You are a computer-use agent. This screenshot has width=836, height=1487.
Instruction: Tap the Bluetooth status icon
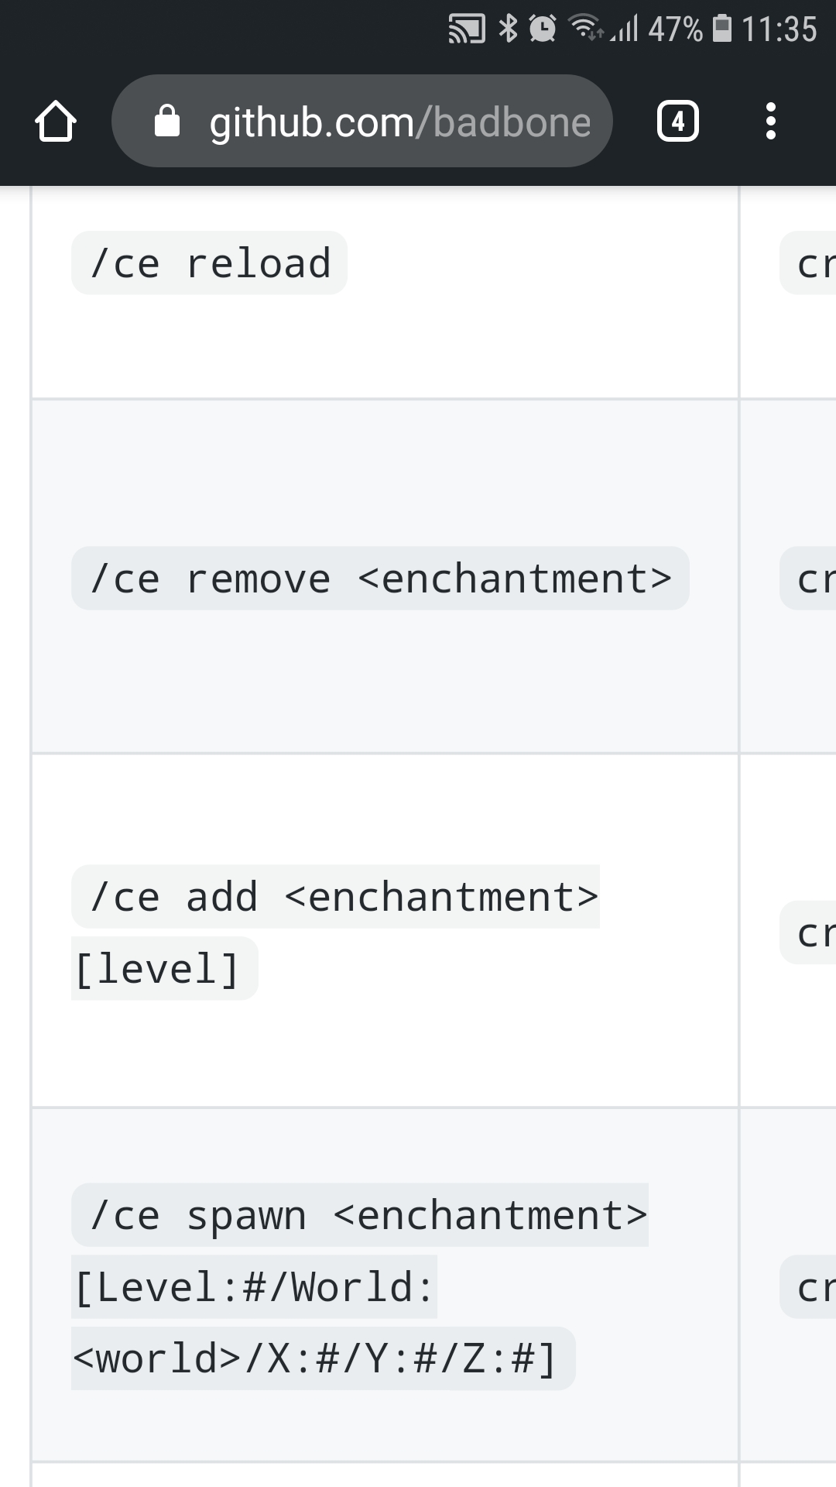point(508,29)
